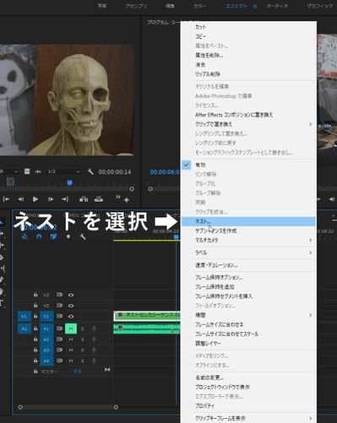Select ネスト in the context menu
Image resolution: width=337 pixels, height=423 pixels.
click(248, 221)
